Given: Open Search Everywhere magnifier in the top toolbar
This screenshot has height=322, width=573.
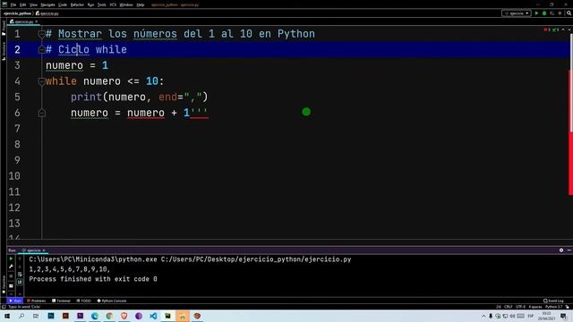Looking at the screenshot, I should [x=569, y=13].
